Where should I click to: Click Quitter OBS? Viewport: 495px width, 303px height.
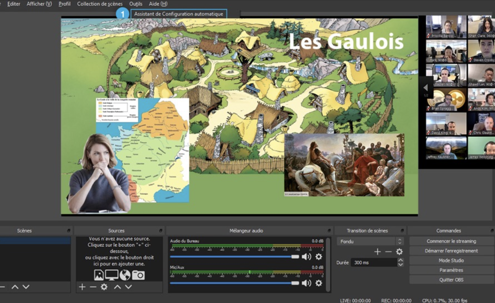[451, 280]
